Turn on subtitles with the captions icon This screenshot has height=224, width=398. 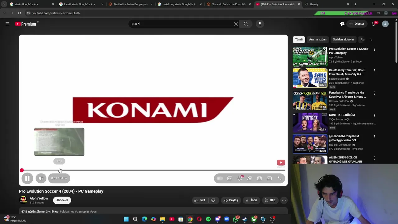[x=229, y=178]
